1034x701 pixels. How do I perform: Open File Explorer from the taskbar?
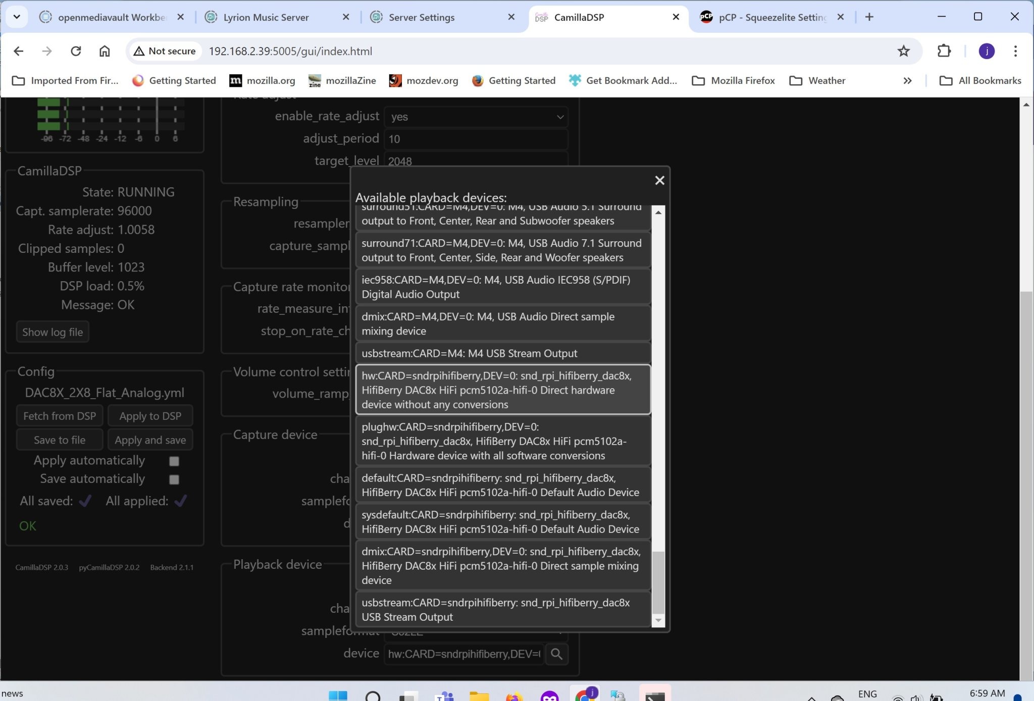[x=479, y=696]
